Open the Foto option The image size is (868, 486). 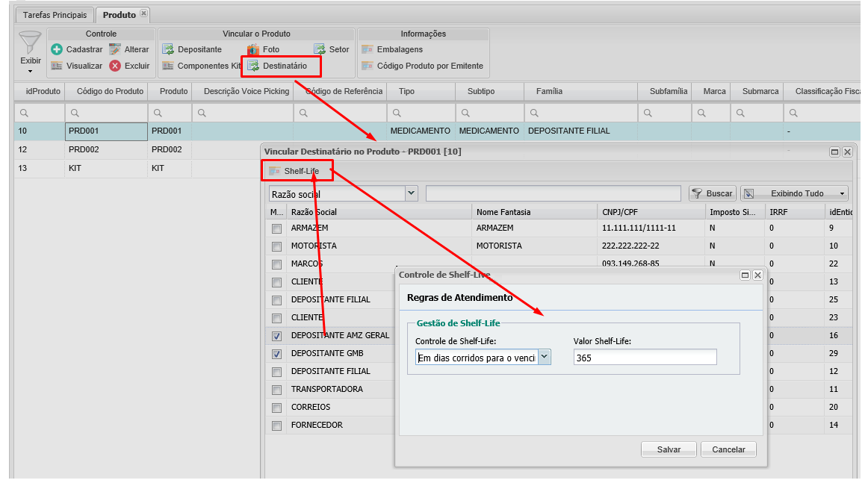pyautogui.click(x=264, y=49)
